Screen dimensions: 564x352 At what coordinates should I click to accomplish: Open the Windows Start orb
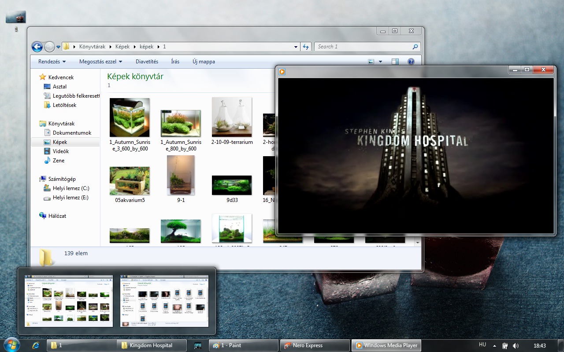pyautogui.click(x=12, y=345)
